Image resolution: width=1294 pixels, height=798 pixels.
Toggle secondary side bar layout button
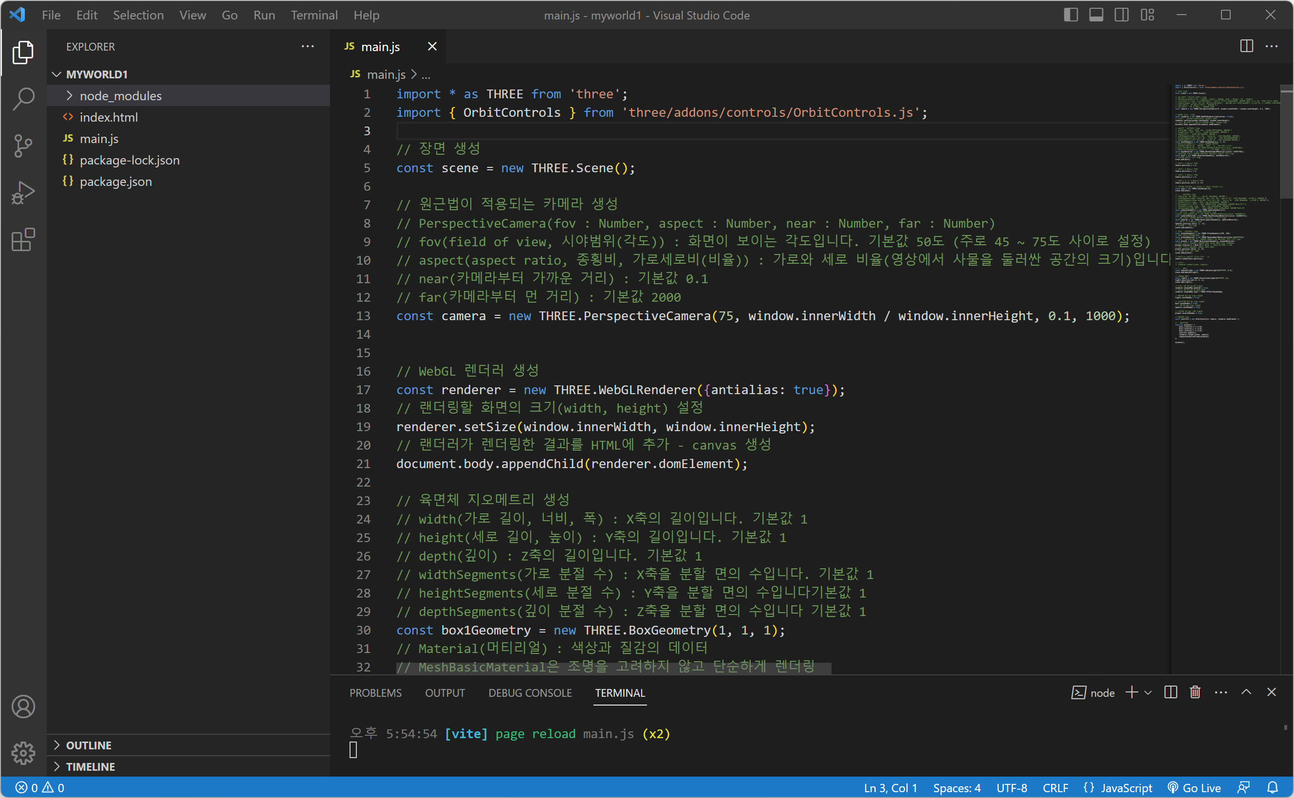pos(1121,15)
